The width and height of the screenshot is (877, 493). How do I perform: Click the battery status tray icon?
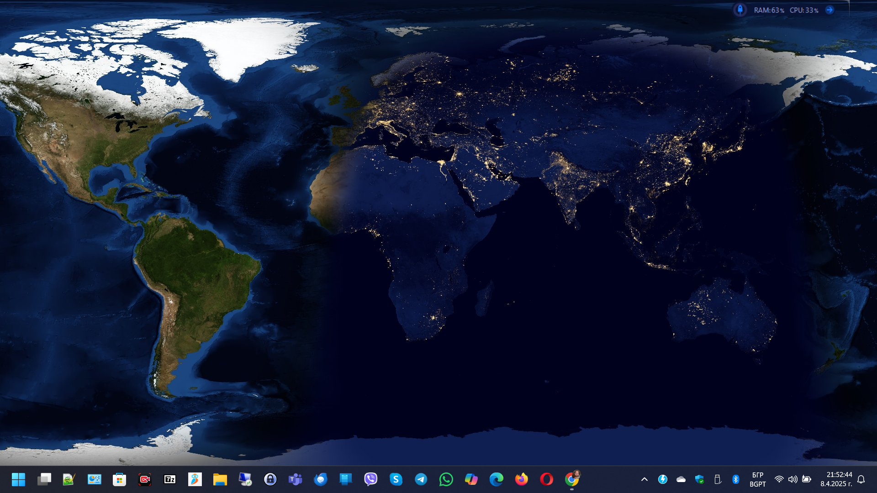pos(807,479)
